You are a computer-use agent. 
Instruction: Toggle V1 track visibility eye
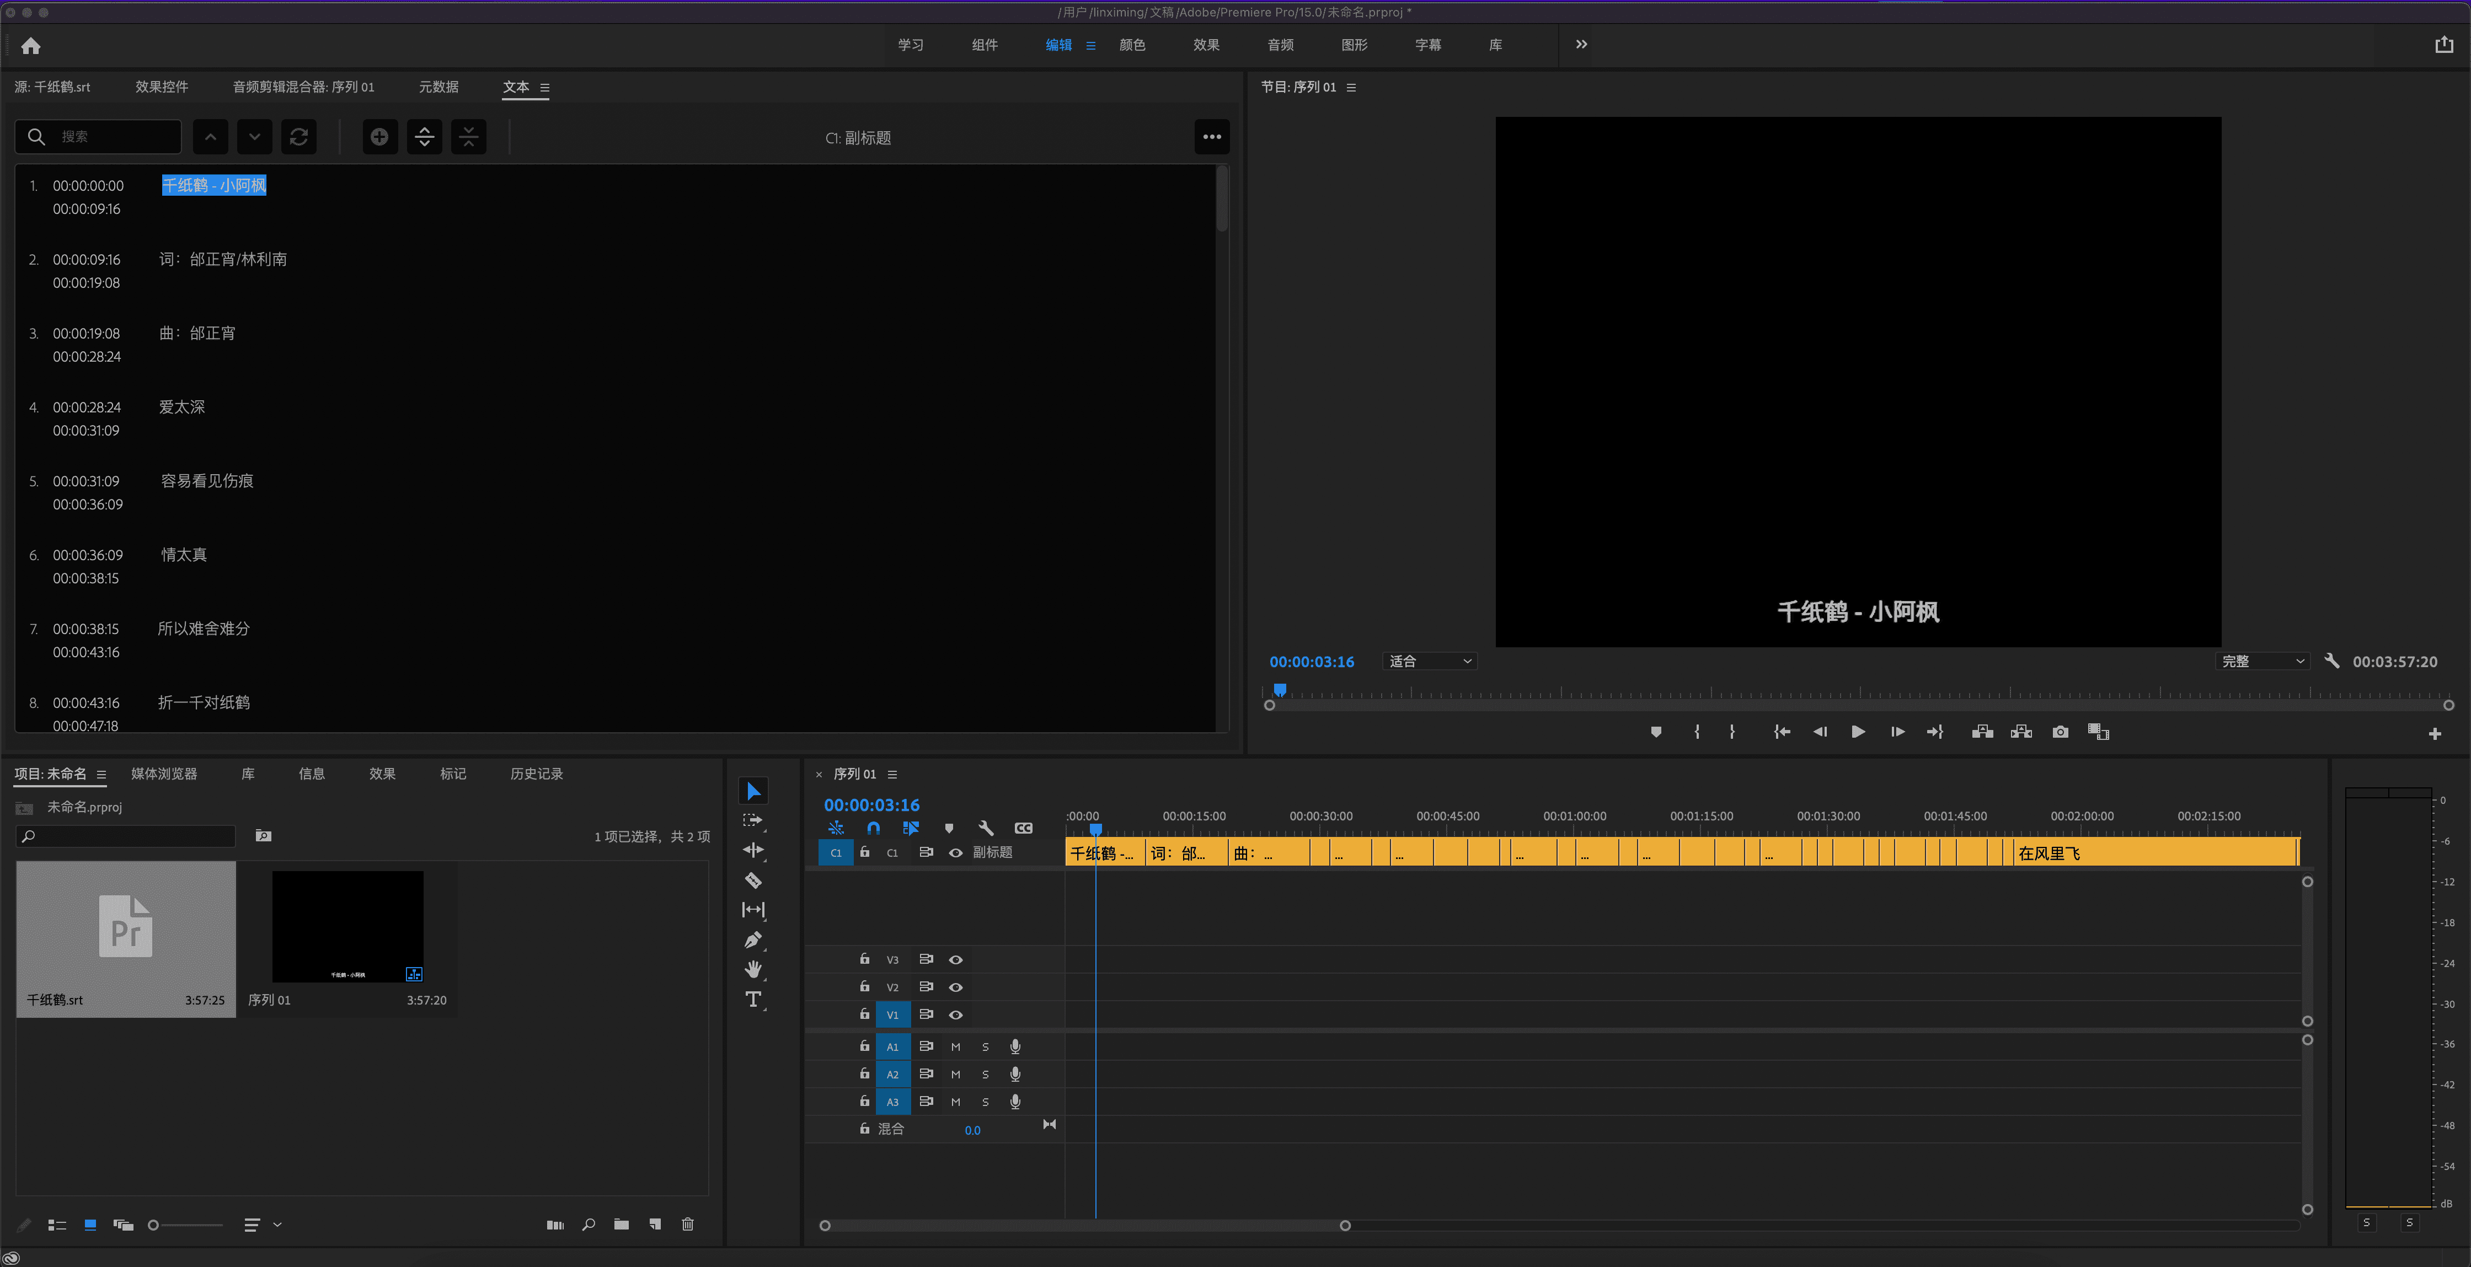pos(955,1014)
